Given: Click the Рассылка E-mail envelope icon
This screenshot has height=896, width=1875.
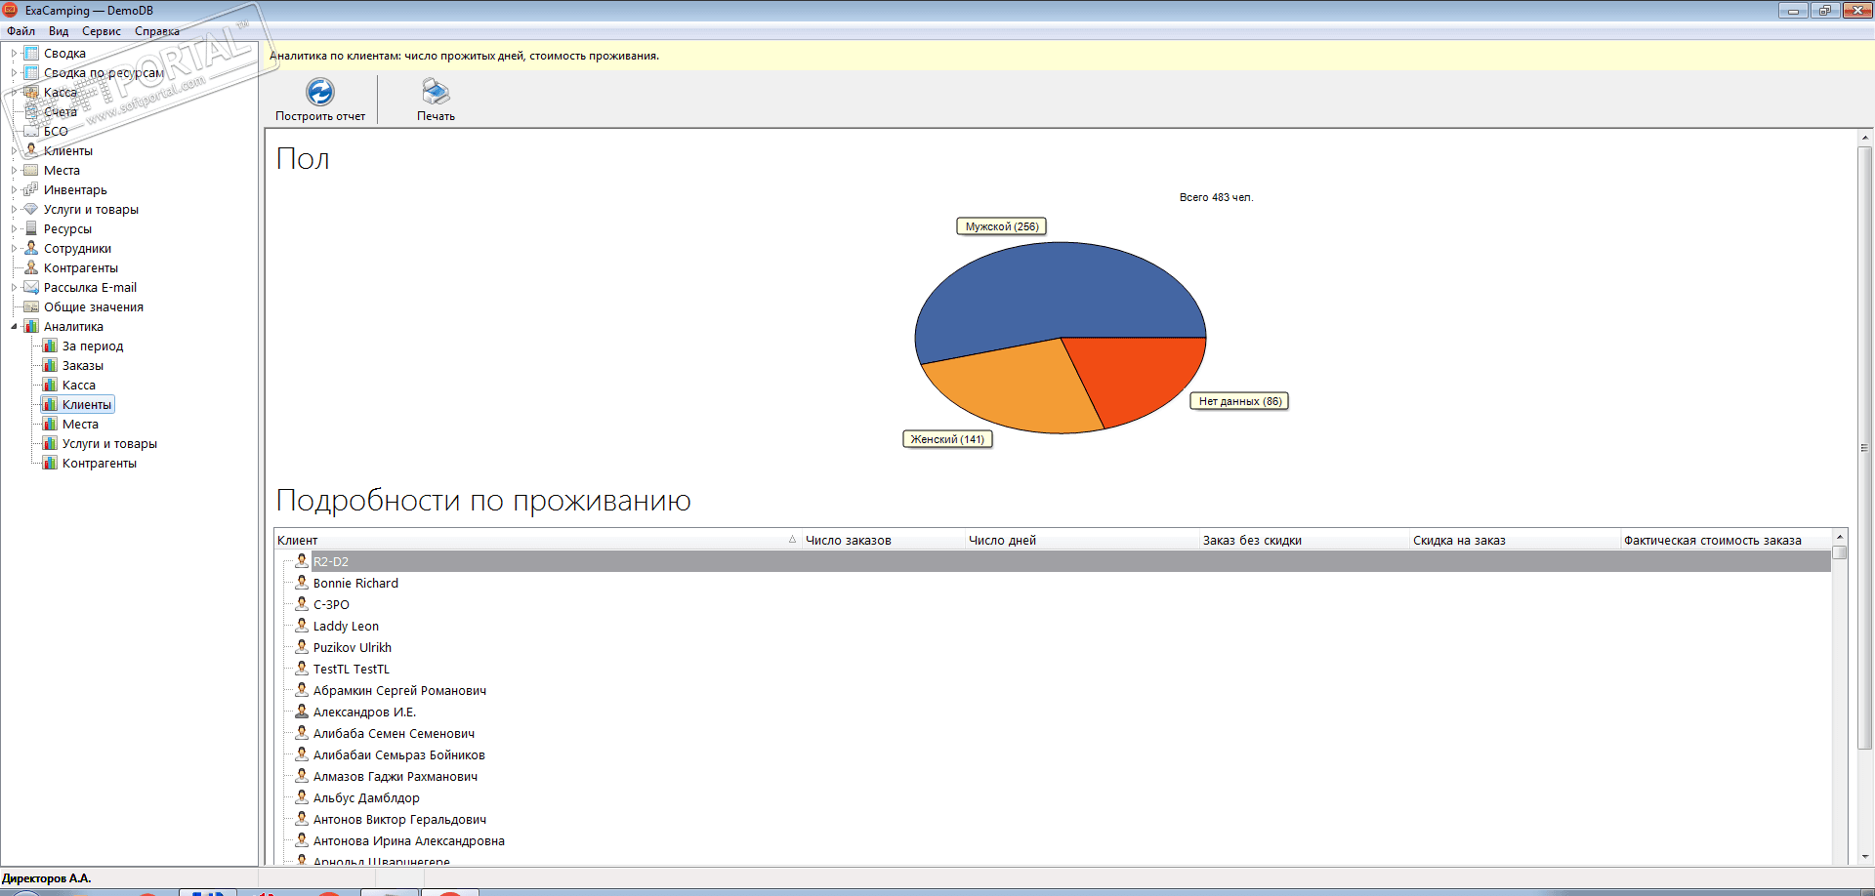Looking at the screenshot, I should tap(31, 287).
